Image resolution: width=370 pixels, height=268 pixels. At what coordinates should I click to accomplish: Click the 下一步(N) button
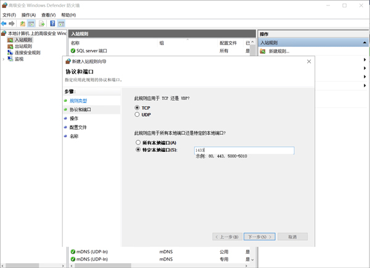tap(260, 237)
